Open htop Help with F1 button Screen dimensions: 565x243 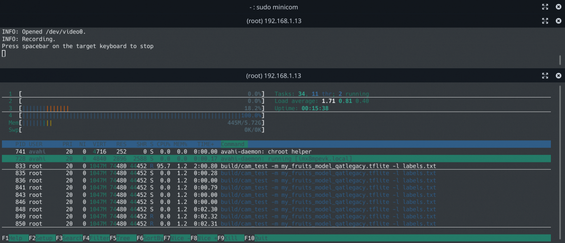pyautogui.click(x=16, y=238)
